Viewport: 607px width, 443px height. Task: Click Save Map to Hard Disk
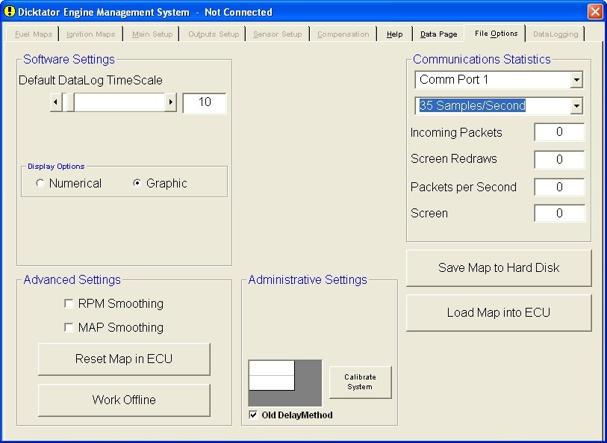pos(498,268)
